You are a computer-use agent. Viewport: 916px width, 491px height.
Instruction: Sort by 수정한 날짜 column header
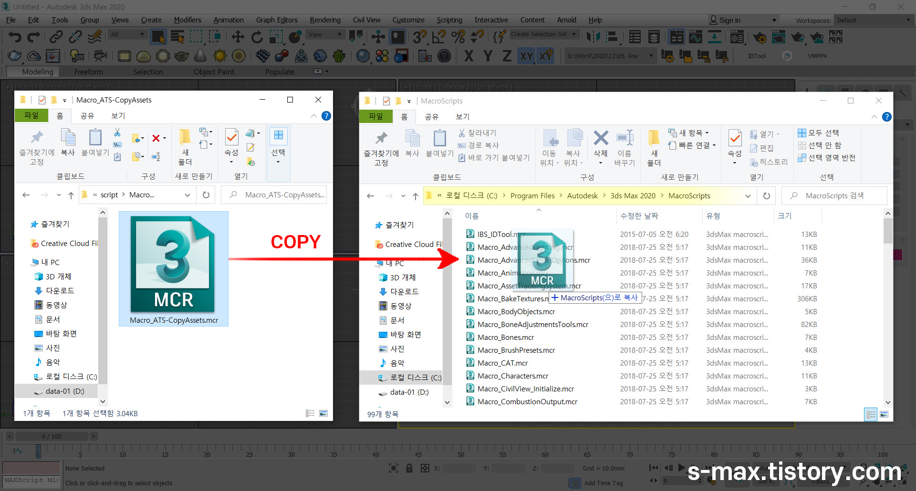(x=639, y=216)
